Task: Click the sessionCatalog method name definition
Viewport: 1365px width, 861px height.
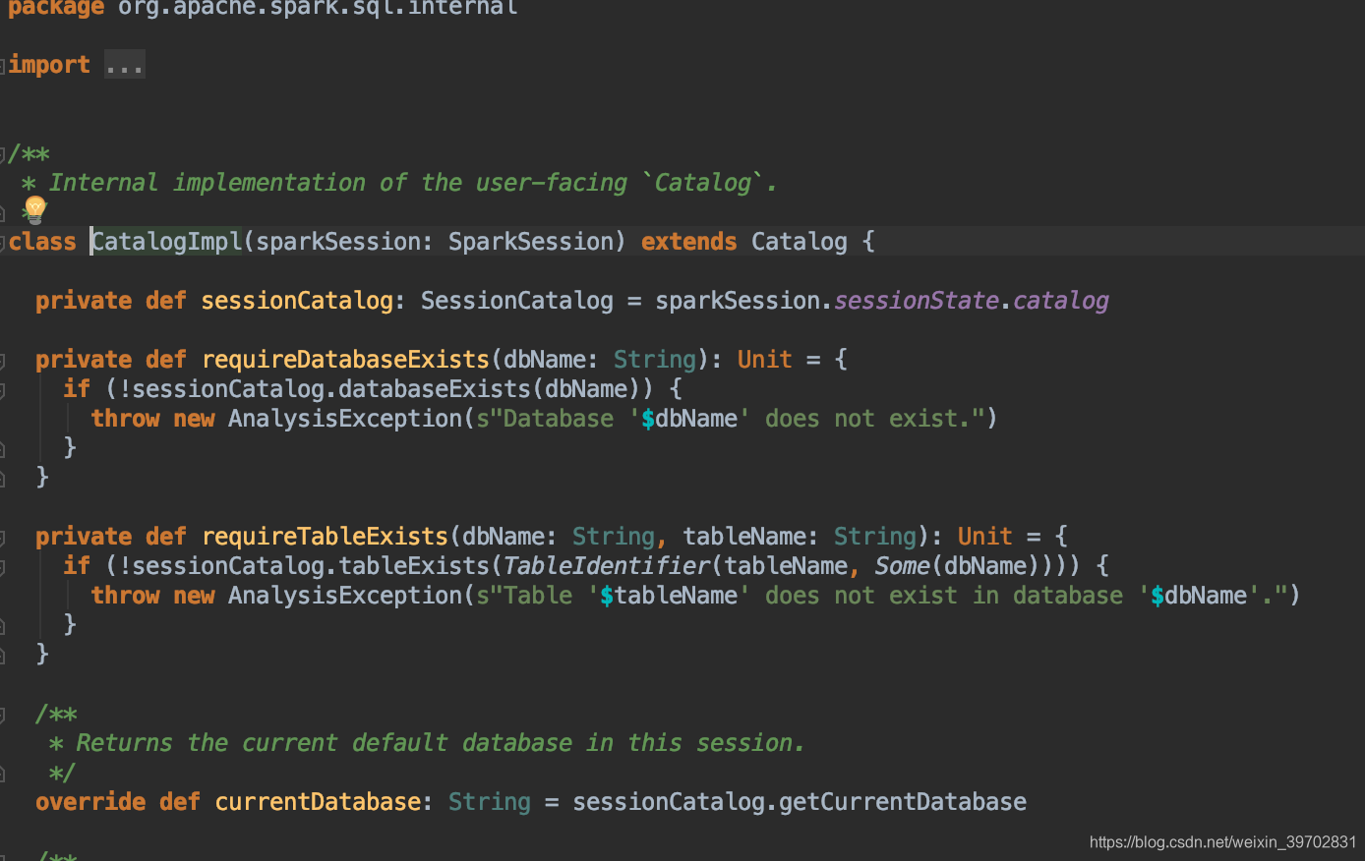Action: 297,301
